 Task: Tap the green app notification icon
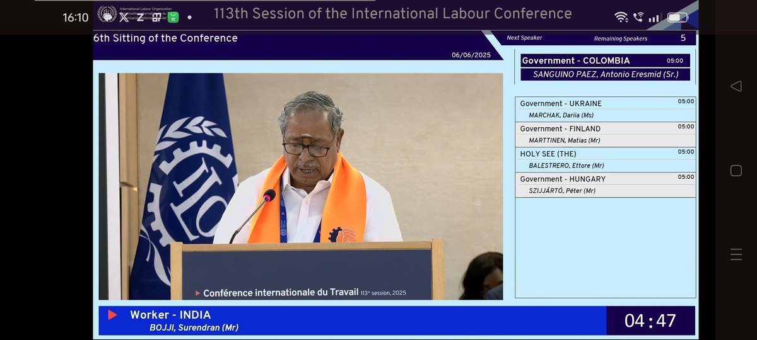pos(173,17)
